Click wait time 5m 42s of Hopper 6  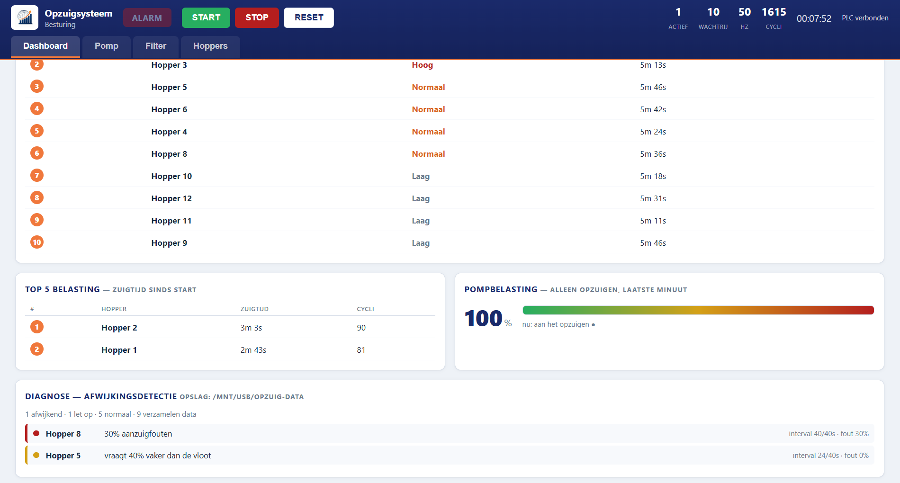point(653,109)
